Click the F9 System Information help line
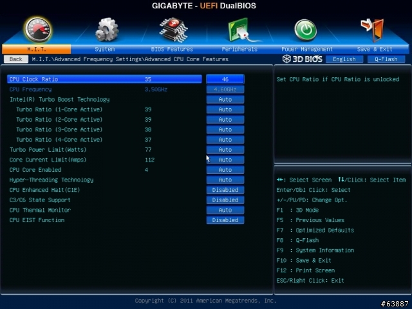The height and width of the screenshot is (309, 412). point(315,250)
